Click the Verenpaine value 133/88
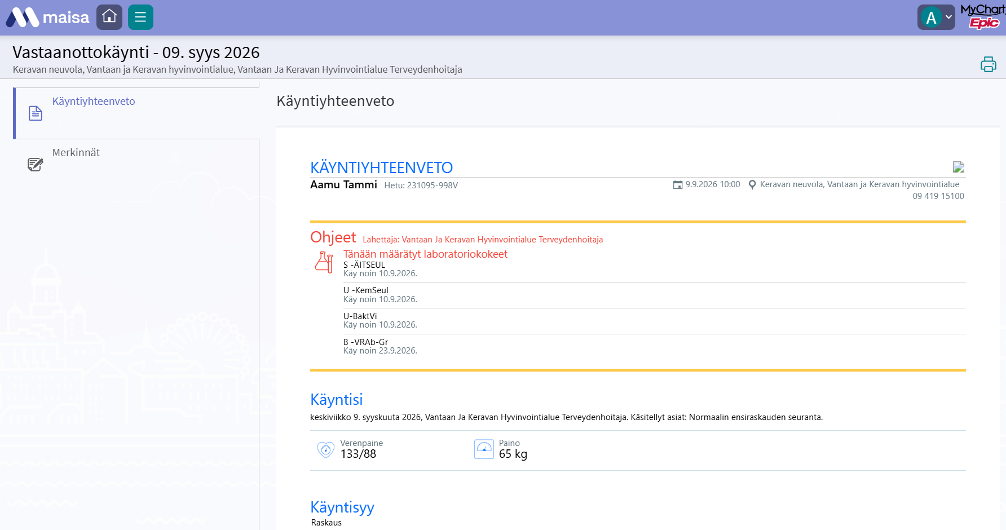1006x530 pixels. [x=358, y=454]
